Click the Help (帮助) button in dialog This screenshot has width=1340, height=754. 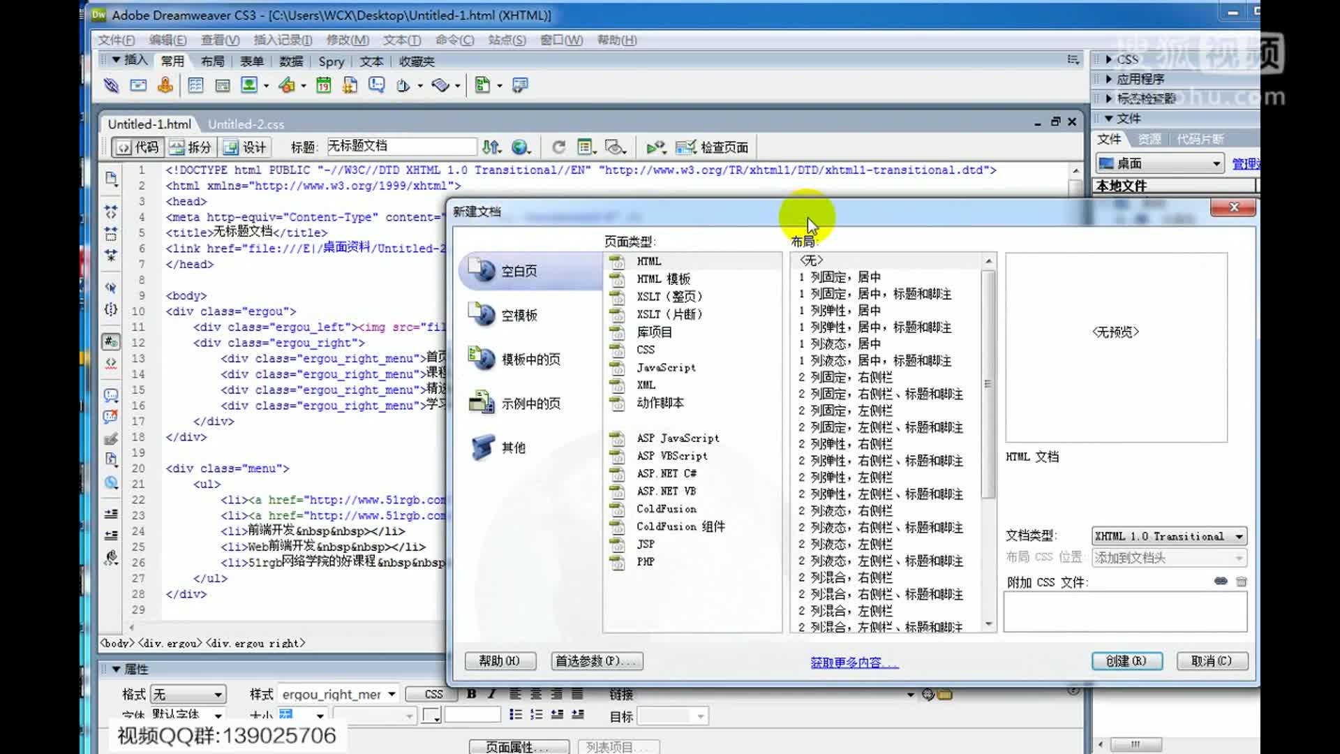(x=500, y=661)
